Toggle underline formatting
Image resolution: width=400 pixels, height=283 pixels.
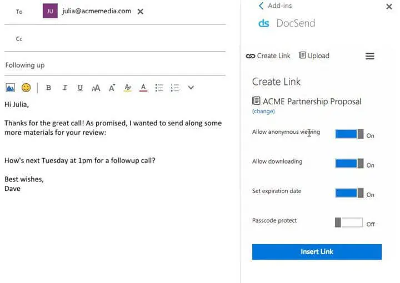click(80, 88)
